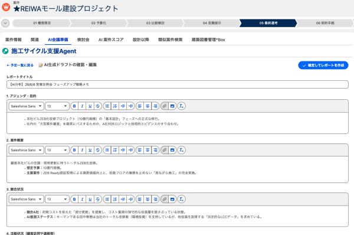Collapse the stage path with chevron button
The width and height of the screenshot is (354, 235).
[x=5, y=23]
